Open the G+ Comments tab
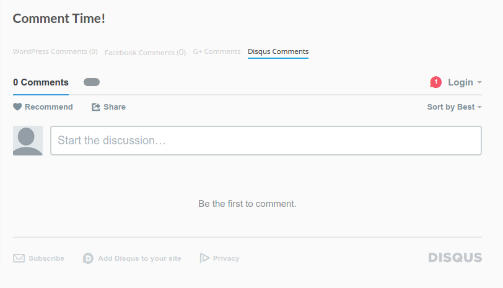 217,51
